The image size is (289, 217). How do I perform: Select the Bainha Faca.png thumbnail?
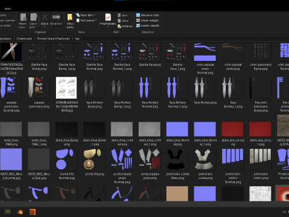150,52
